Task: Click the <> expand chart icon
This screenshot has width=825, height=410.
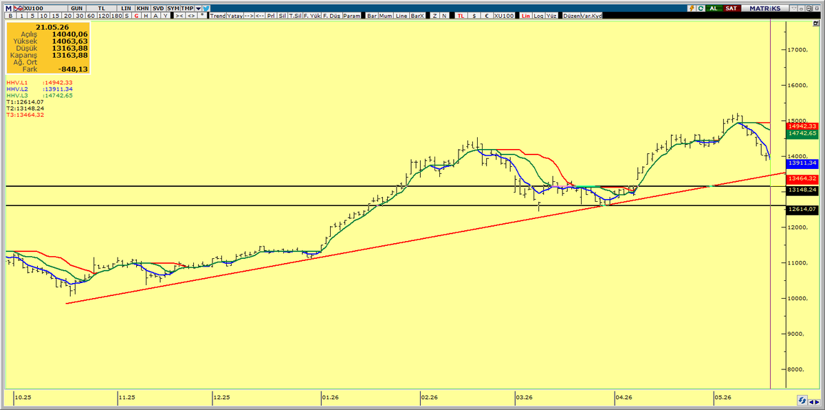Action: click(191, 16)
